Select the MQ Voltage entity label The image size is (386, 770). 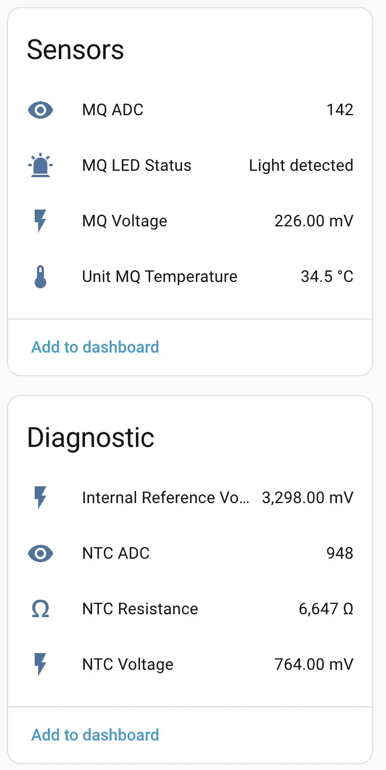(x=125, y=221)
